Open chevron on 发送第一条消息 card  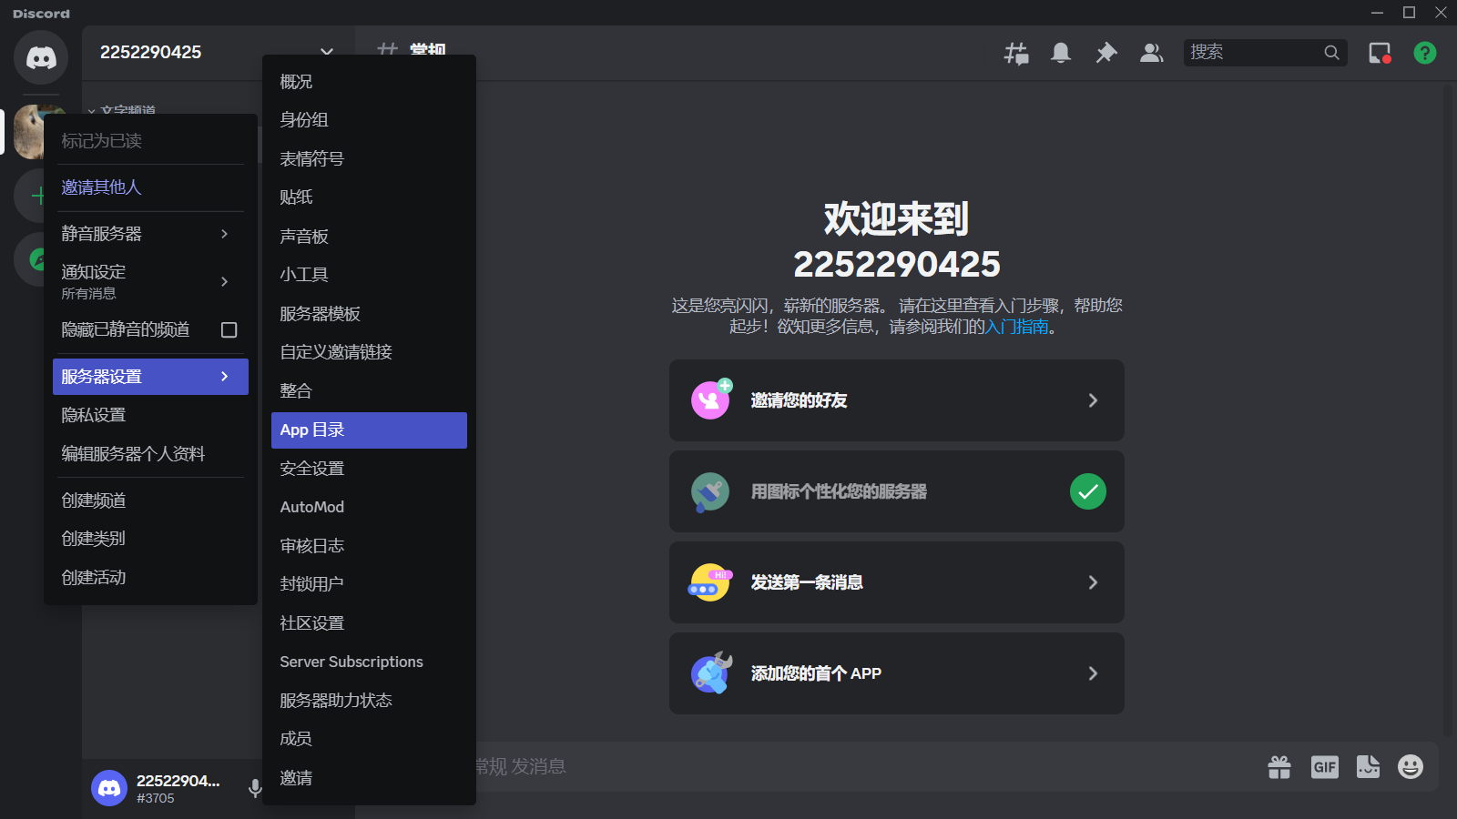tap(1093, 582)
